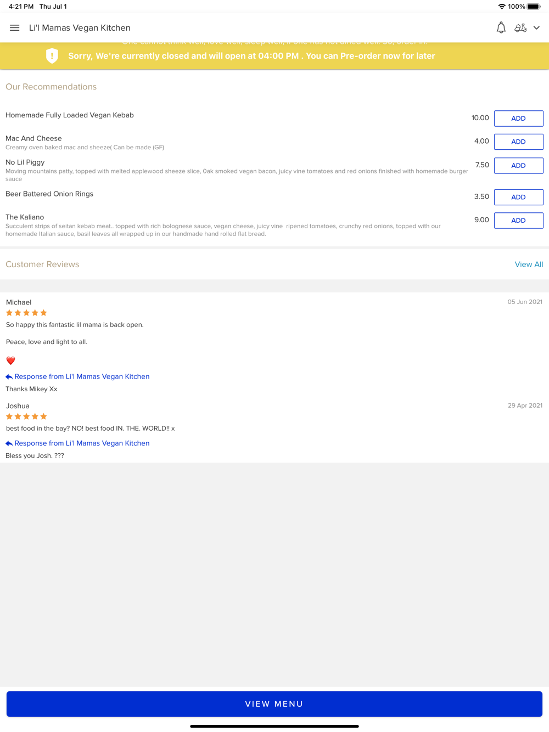
Task: Open Response from Li'l Mamas to Joshua
Action: coord(82,443)
